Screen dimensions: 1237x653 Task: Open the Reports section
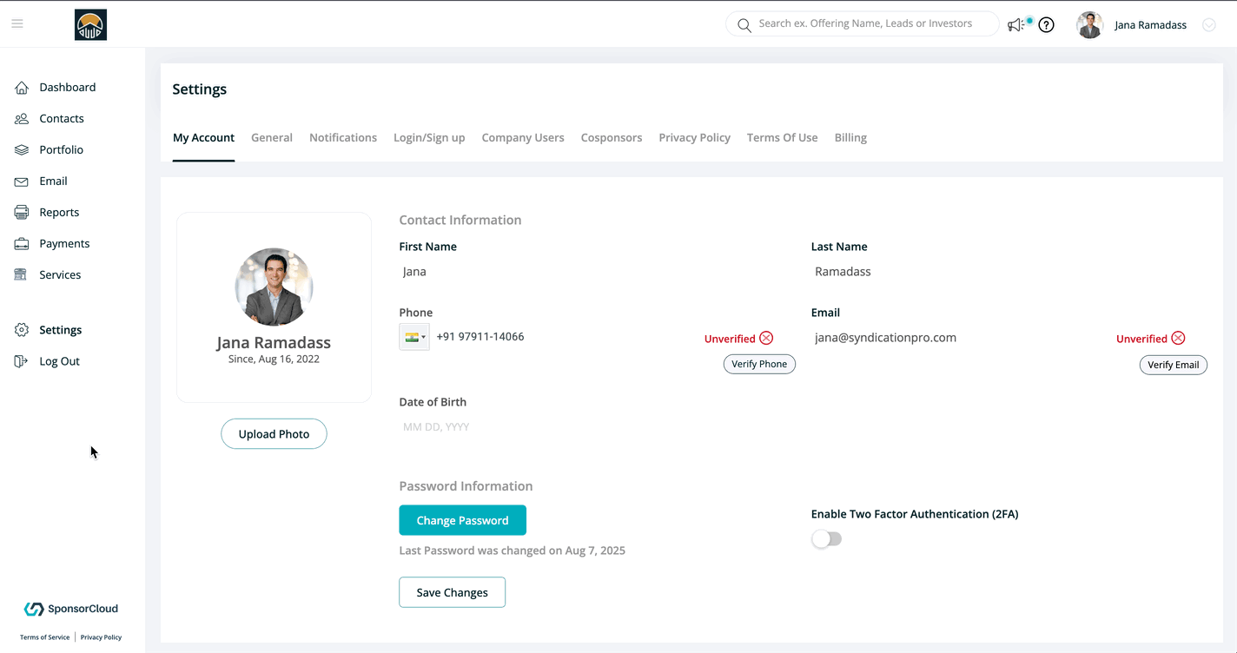22,212
